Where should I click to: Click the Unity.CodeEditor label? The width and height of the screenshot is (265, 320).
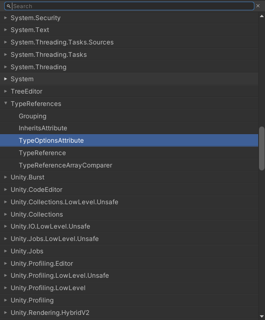(37, 190)
